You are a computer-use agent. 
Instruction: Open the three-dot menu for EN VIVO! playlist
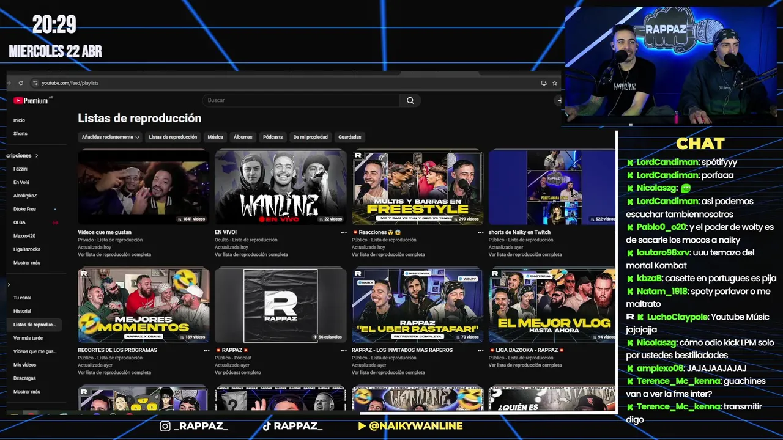(344, 233)
